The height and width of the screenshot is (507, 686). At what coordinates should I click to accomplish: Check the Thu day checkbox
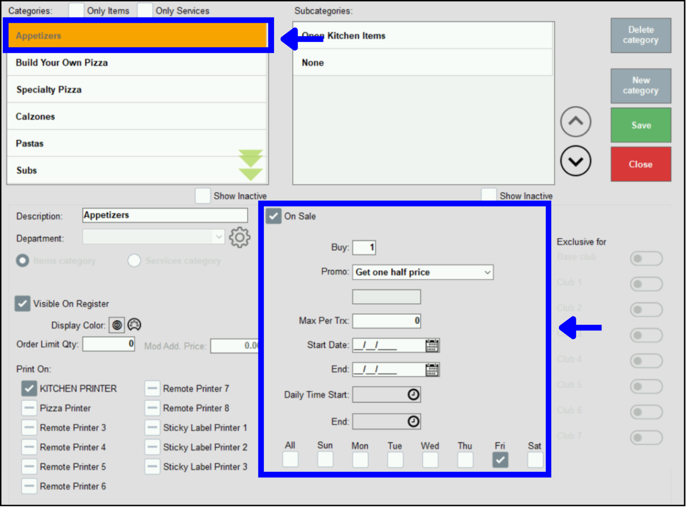coord(465,459)
